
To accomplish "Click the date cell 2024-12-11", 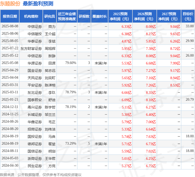I will pyautogui.click(x=10, y=107).
